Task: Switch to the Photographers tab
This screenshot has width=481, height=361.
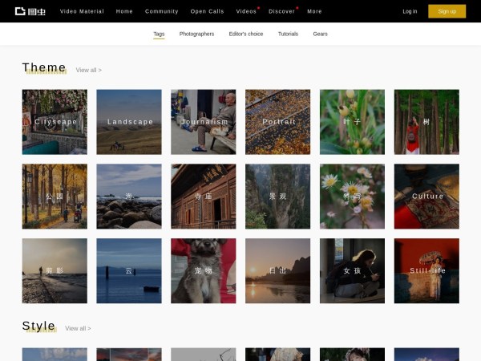Action: coord(196,34)
